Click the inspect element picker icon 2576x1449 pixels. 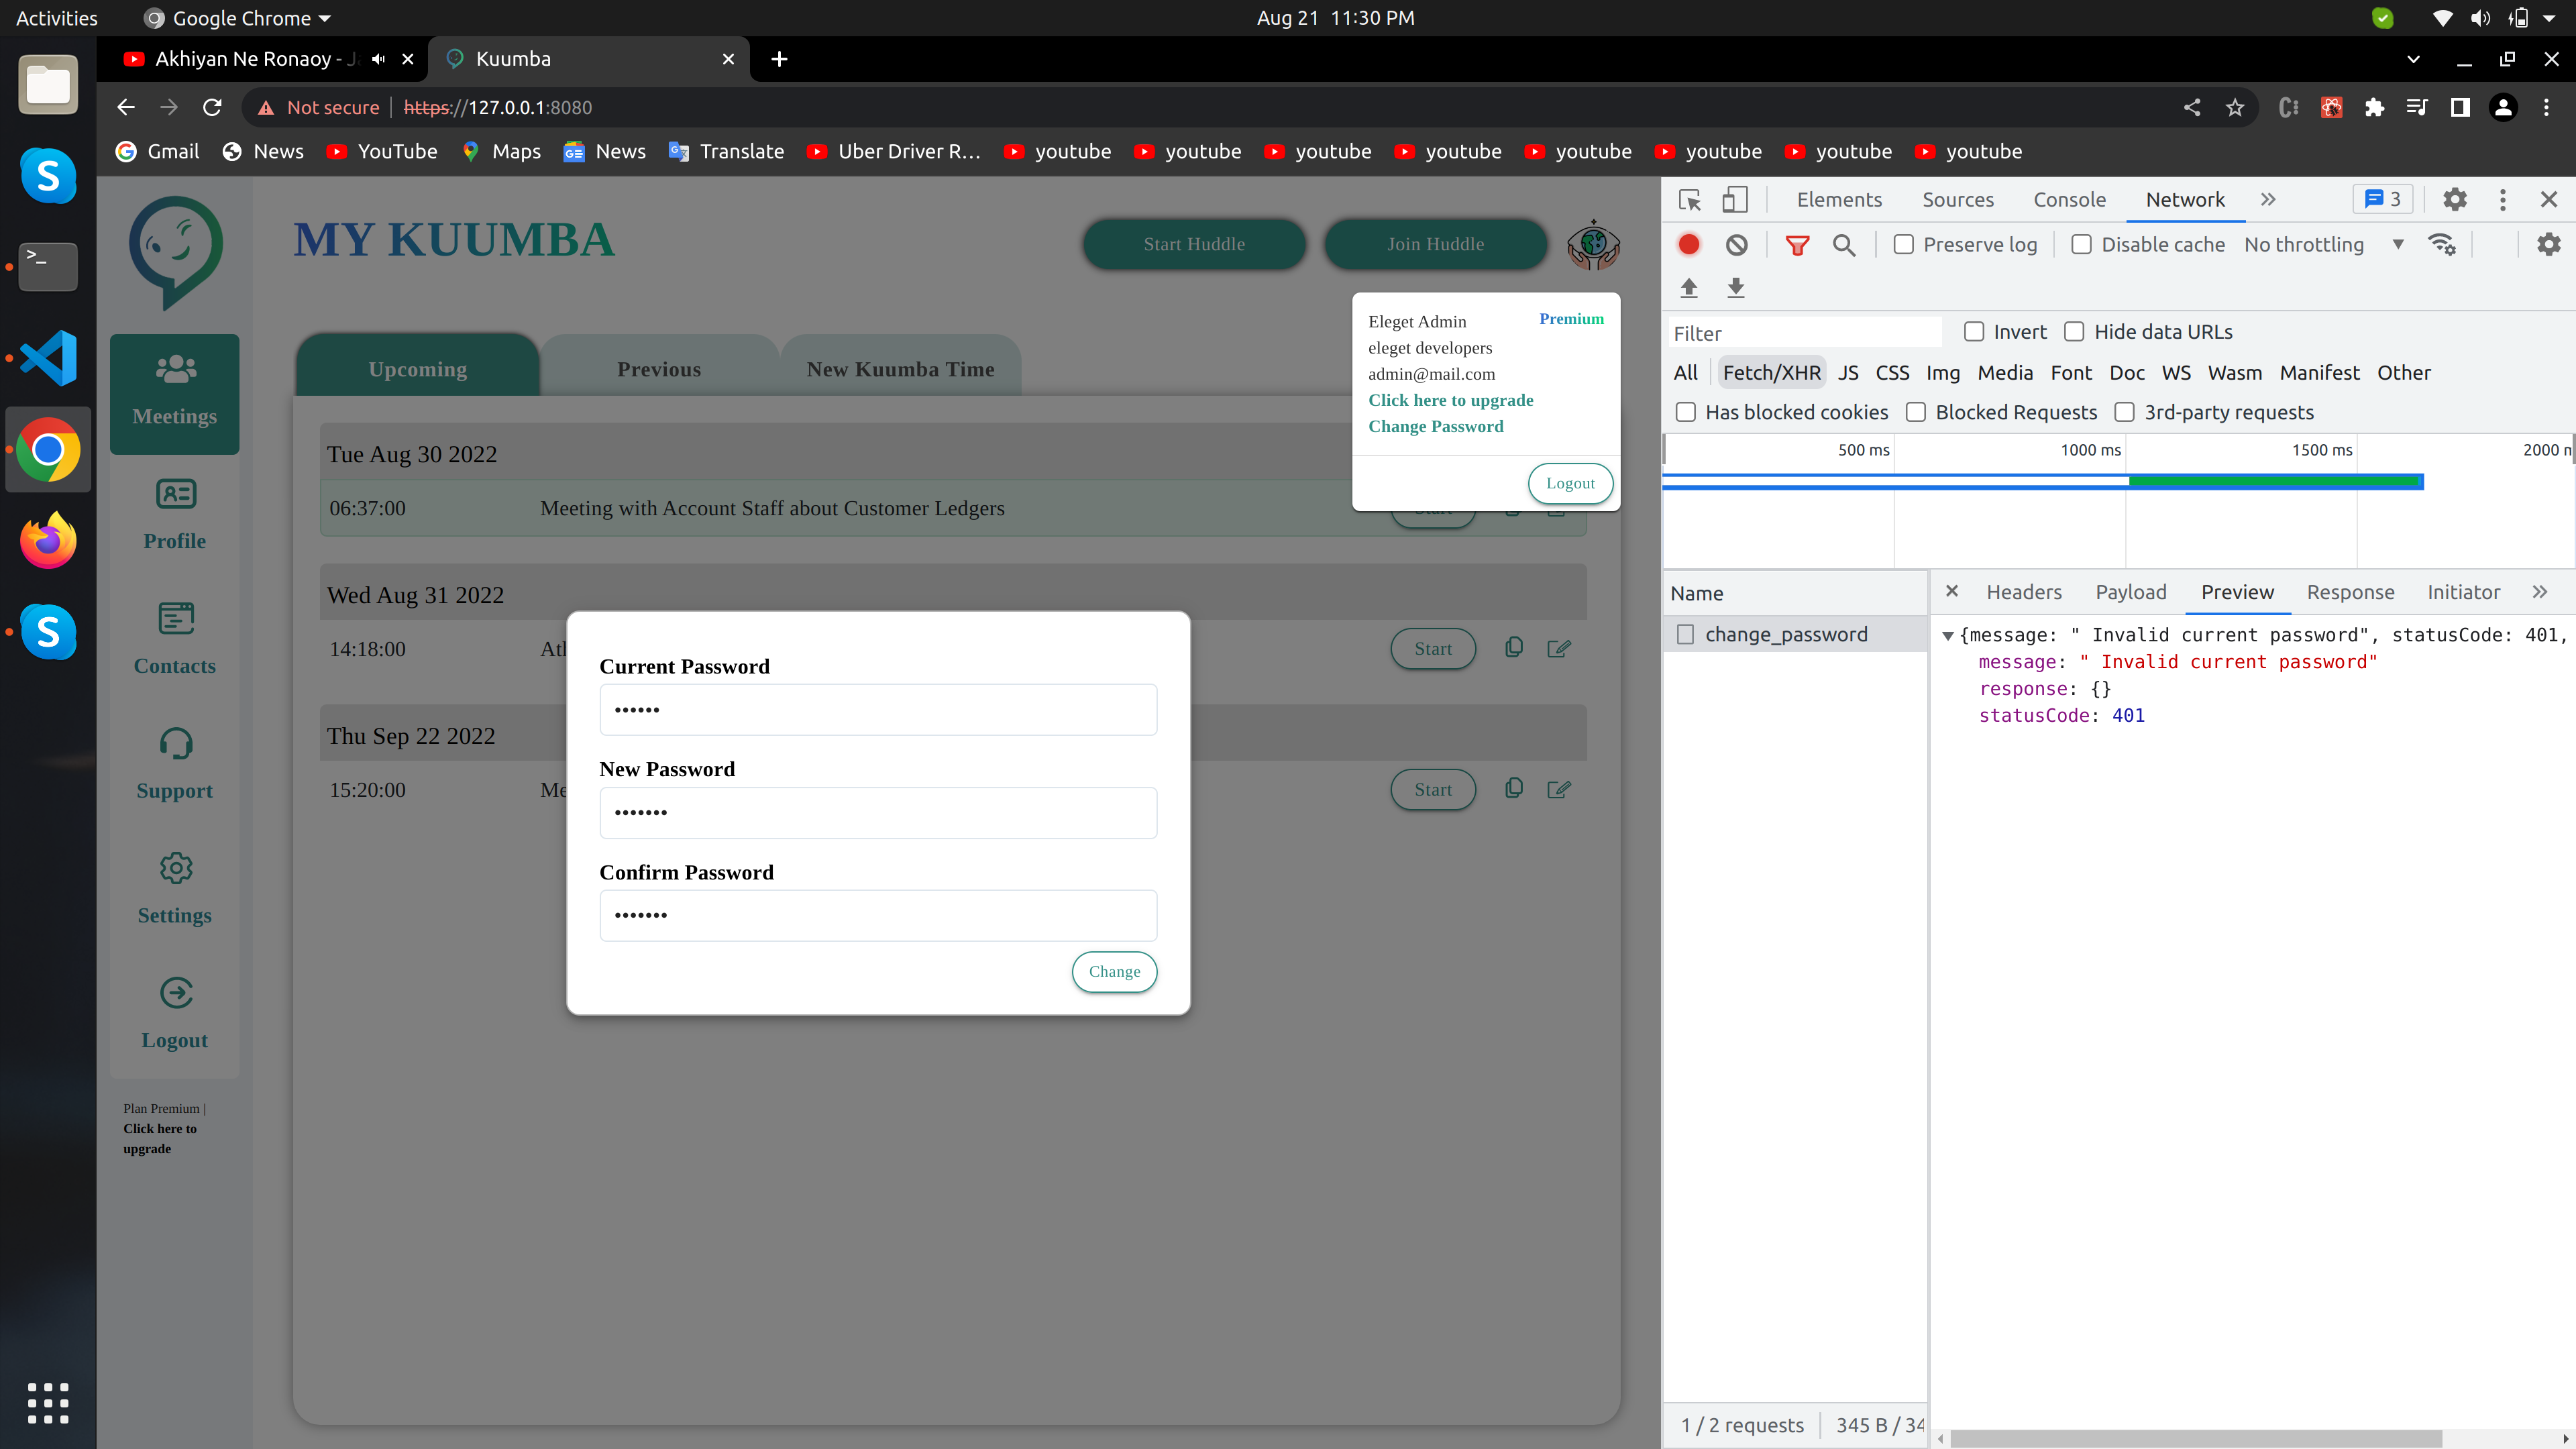click(1689, 200)
